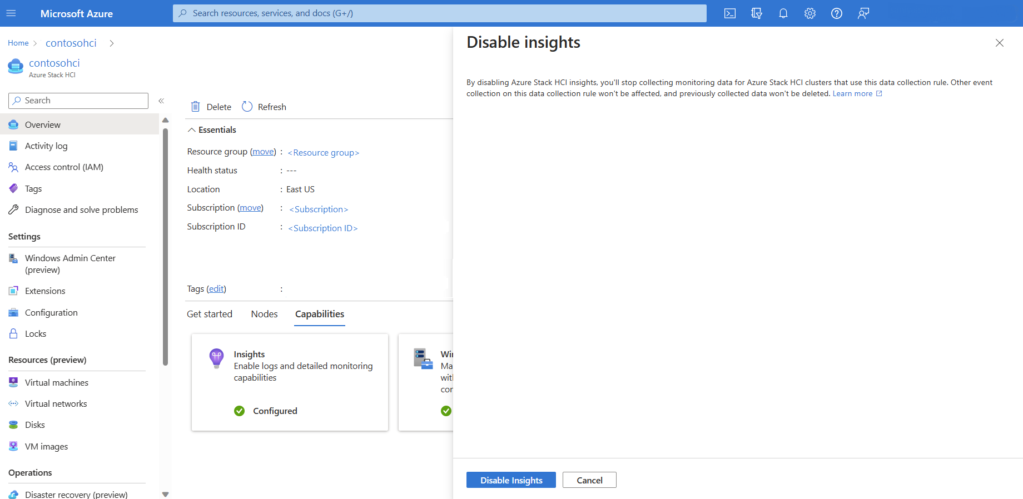Click the <Subscription ID> value
Viewport: 1023px width, 499px height.
[x=323, y=228]
